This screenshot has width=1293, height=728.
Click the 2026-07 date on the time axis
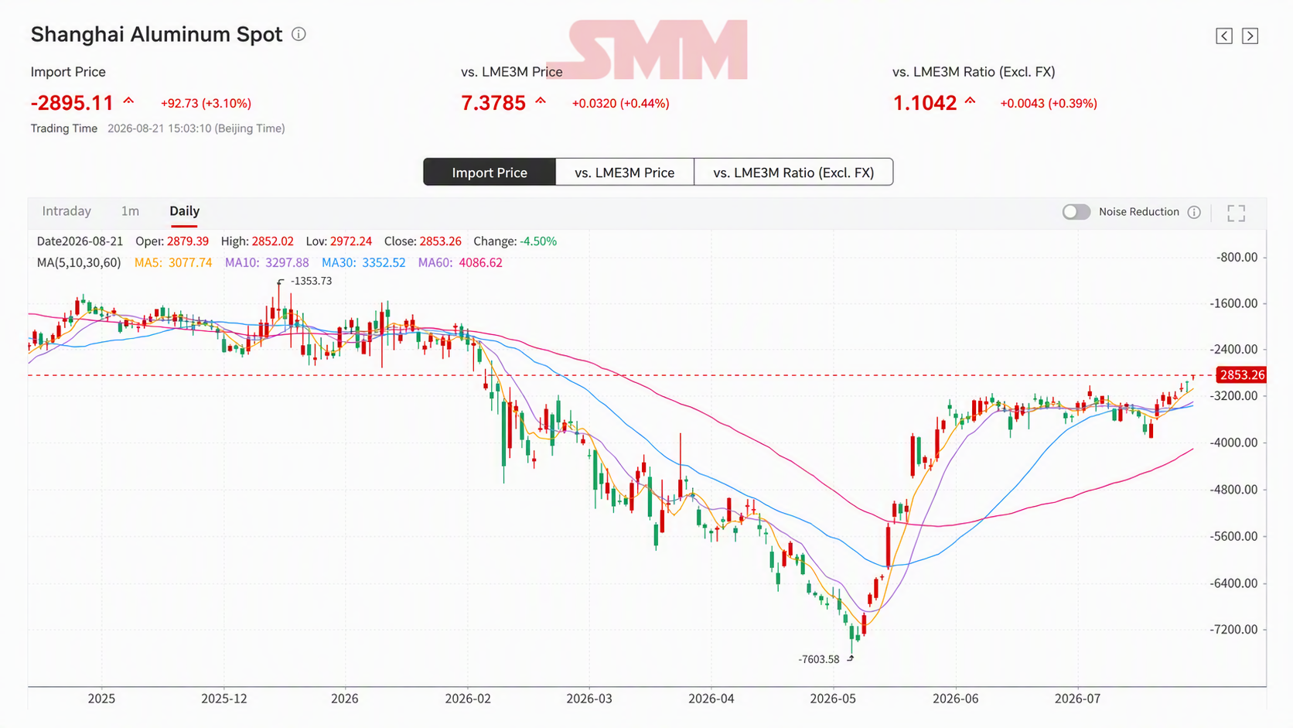click(x=1077, y=699)
